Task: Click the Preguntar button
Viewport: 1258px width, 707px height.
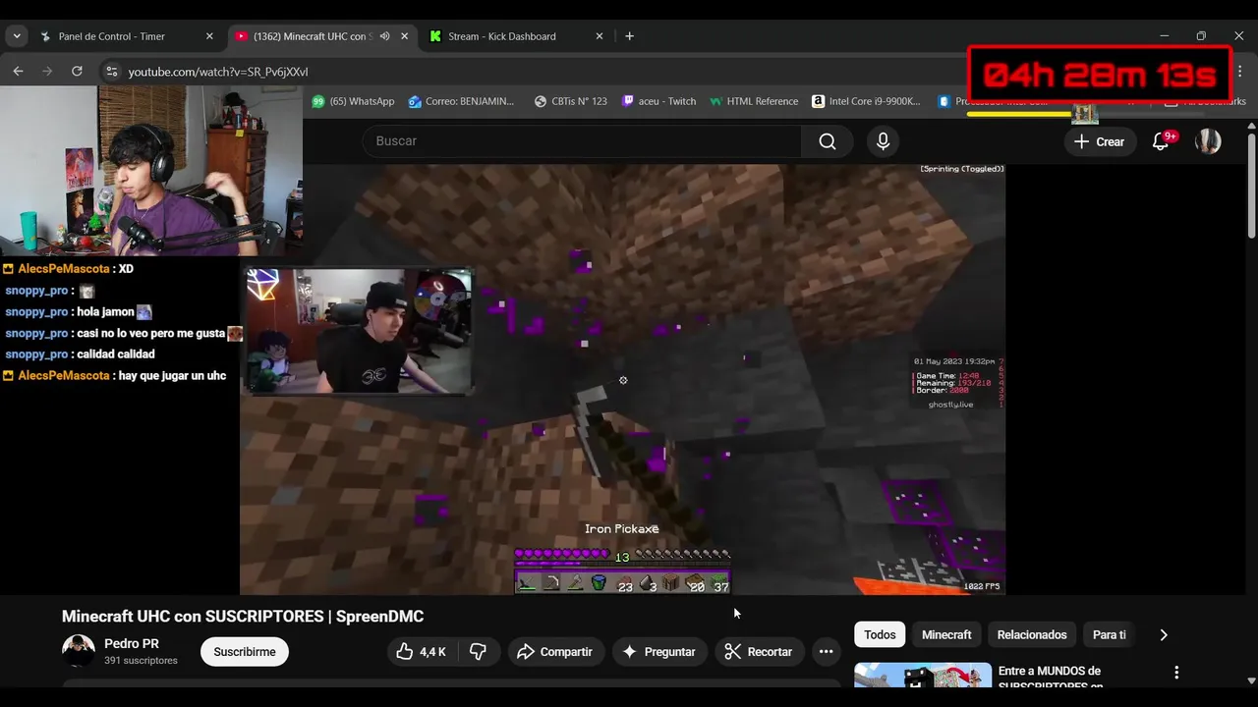Action: coord(659,652)
